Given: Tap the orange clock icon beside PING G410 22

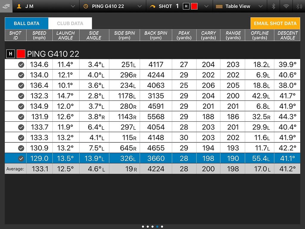Looking at the screenshot, I should point(85,6).
